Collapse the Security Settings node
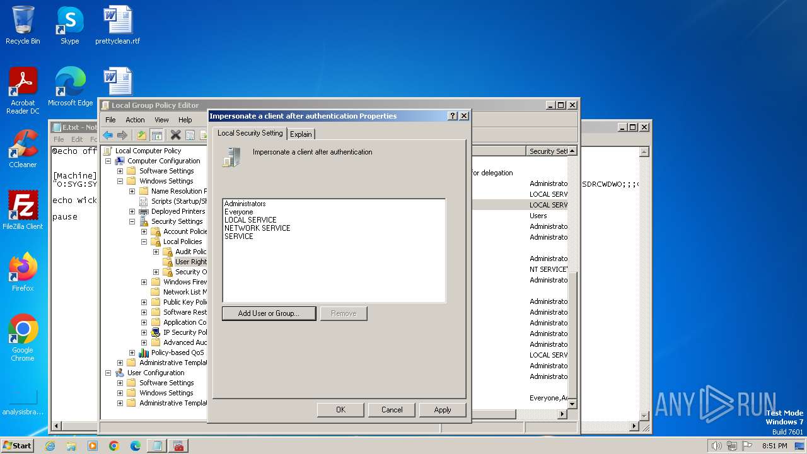Image resolution: width=807 pixels, height=454 pixels. [132, 221]
